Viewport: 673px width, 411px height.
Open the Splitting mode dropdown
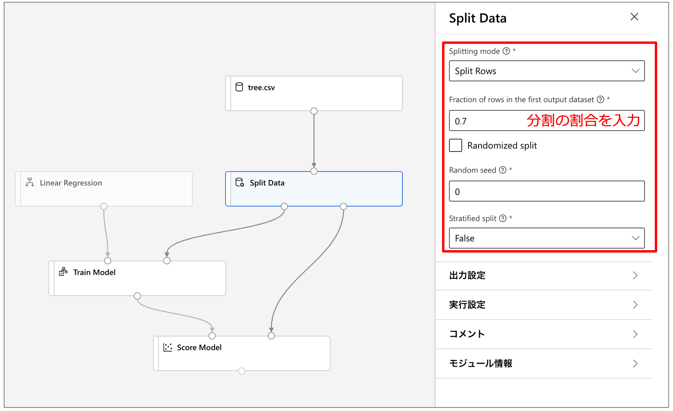(x=547, y=71)
